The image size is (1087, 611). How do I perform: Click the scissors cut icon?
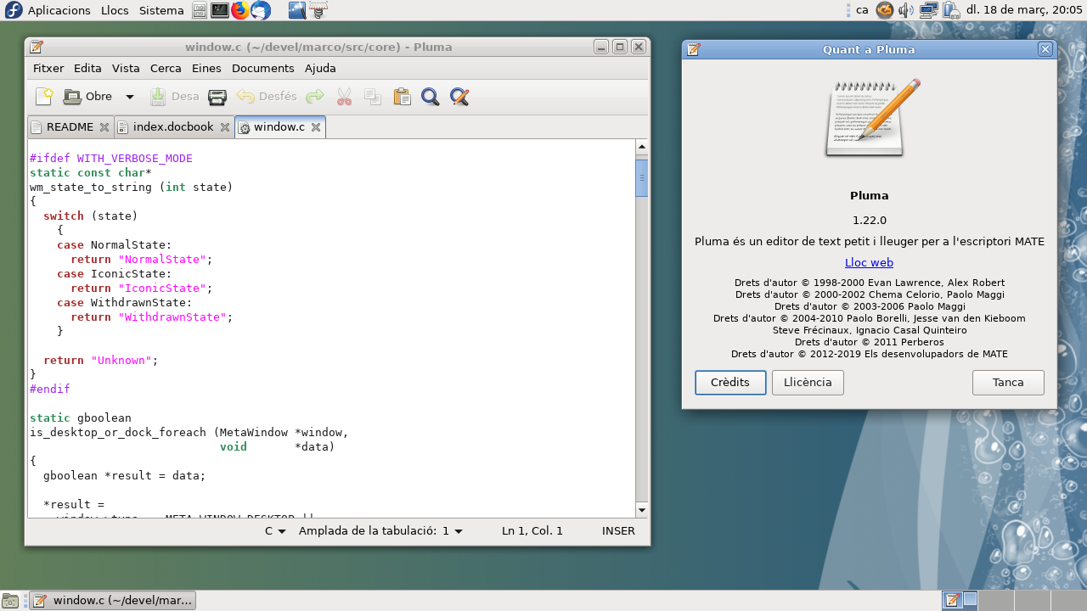(x=344, y=97)
